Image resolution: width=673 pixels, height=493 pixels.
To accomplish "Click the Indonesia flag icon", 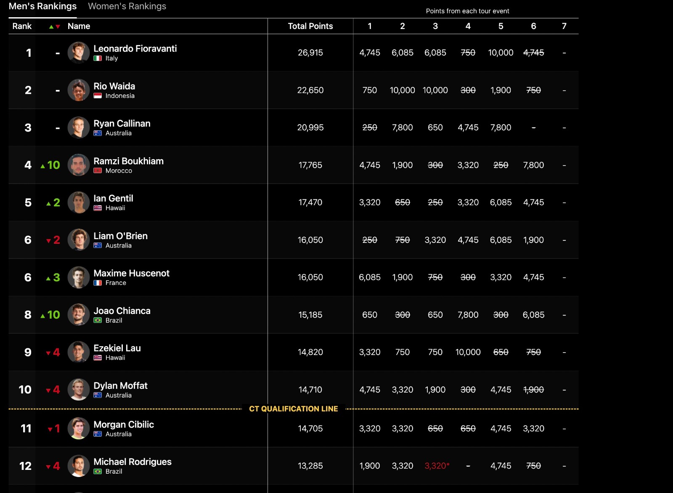I will (x=98, y=96).
